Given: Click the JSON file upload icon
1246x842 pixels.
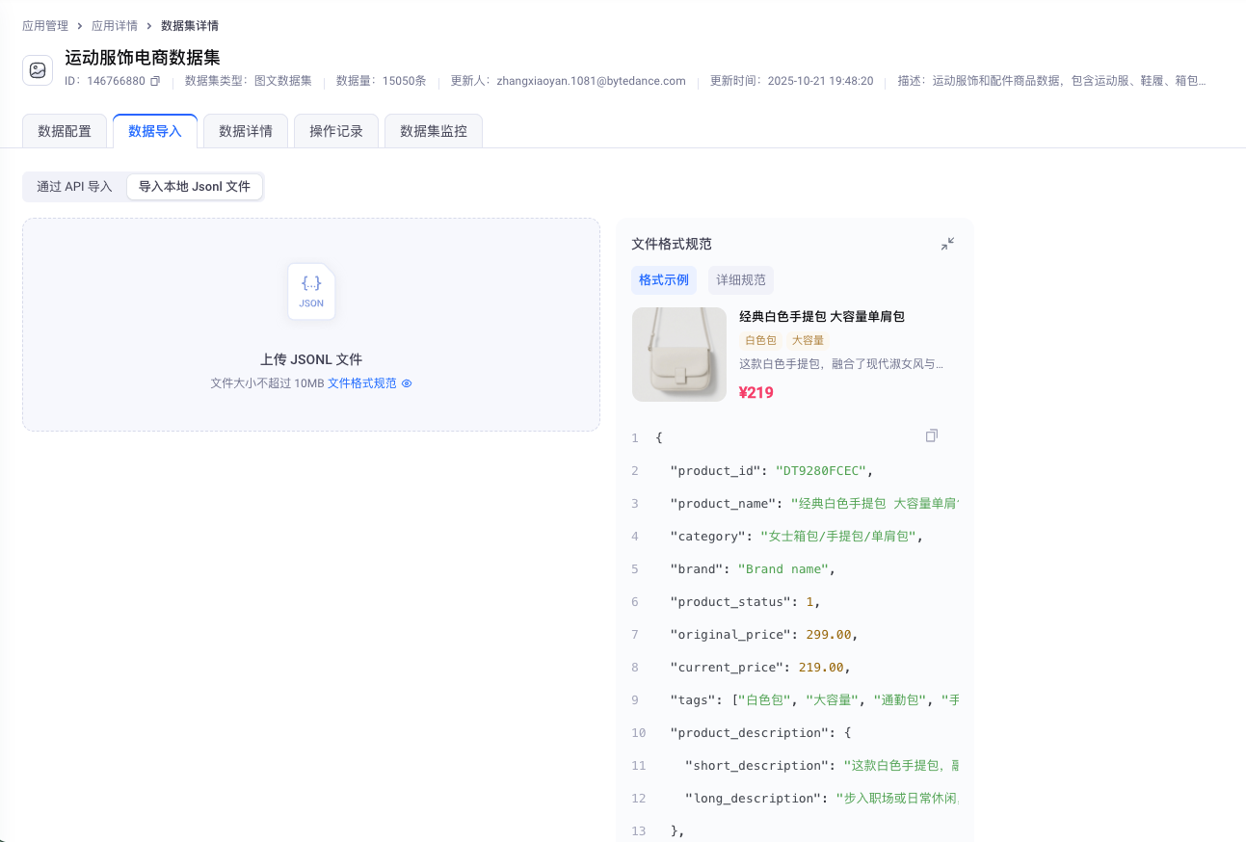Looking at the screenshot, I should point(311,291).
